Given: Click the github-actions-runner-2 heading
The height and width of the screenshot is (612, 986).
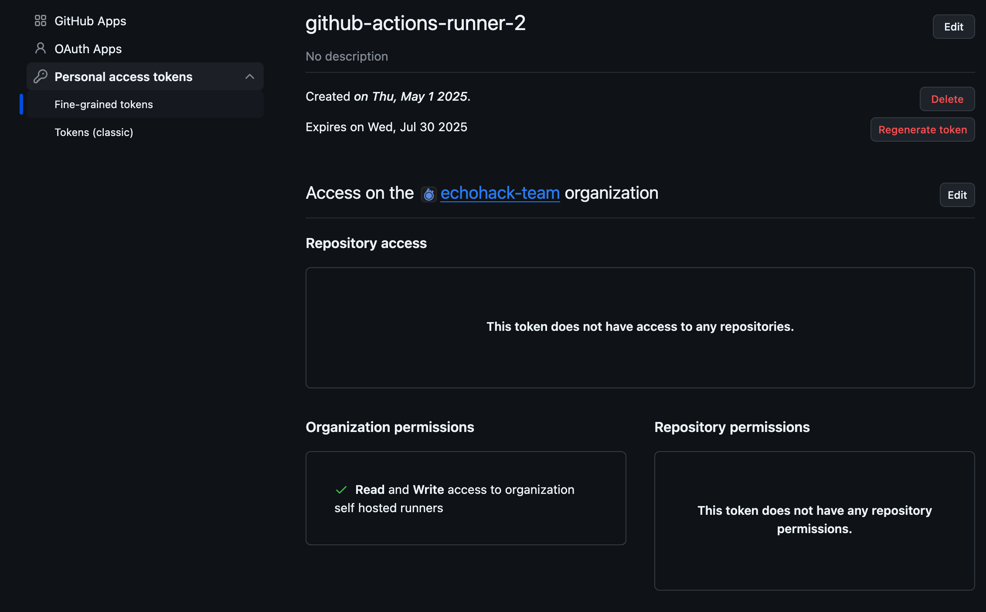Looking at the screenshot, I should [416, 23].
